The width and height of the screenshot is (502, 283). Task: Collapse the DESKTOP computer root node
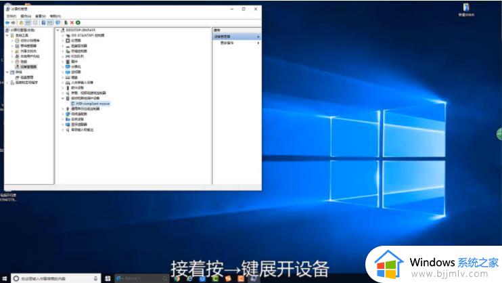click(58, 30)
